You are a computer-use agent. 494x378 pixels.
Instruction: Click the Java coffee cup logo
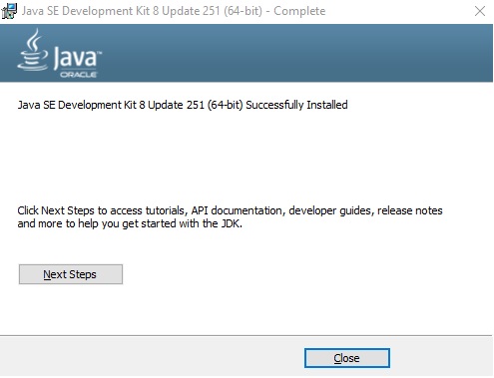coord(33,50)
